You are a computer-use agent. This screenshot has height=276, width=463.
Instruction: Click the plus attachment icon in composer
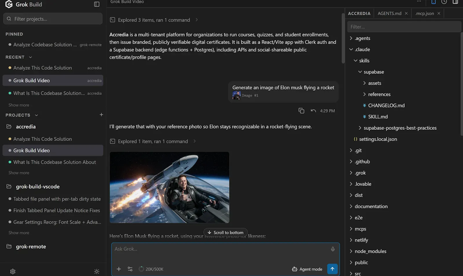click(119, 269)
